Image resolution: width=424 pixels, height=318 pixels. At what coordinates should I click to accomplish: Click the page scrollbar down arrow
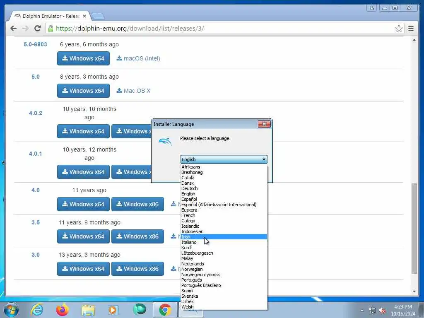click(414, 291)
